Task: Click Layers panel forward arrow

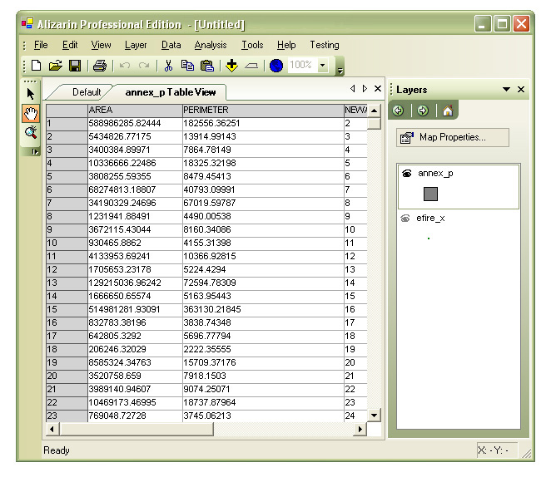Action: [x=423, y=111]
